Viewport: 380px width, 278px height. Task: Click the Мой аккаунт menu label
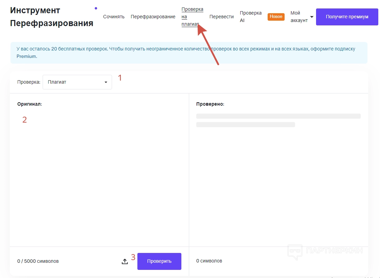tap(299, 17)
